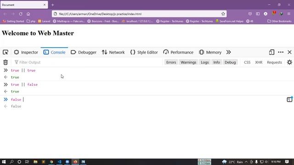
Task: Click the URL address bar
Action: pyautogui.click(x=139, y=14)
